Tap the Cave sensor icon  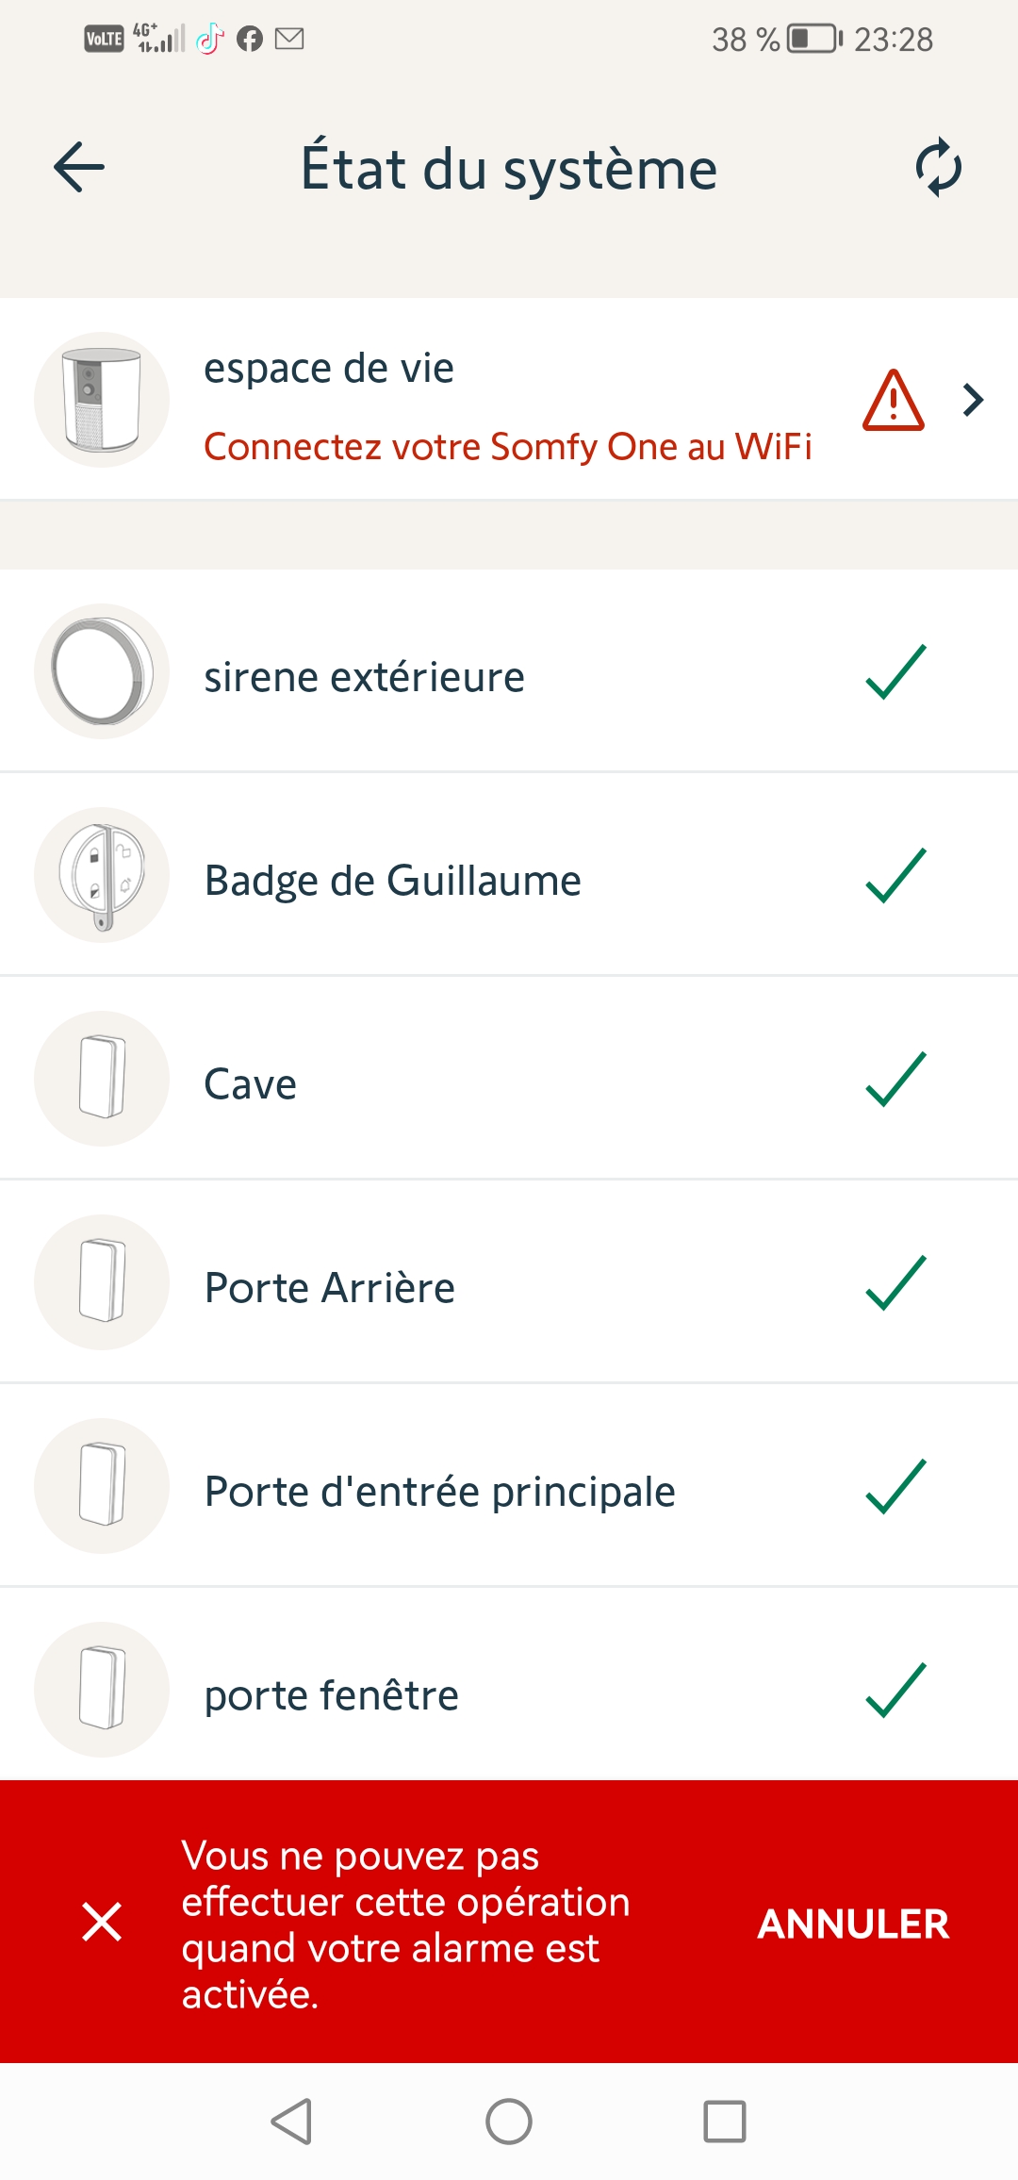pyautogui.click(x=102, y=1079)
